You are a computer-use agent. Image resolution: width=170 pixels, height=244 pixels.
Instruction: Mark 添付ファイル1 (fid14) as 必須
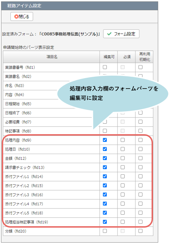point(123,176)
